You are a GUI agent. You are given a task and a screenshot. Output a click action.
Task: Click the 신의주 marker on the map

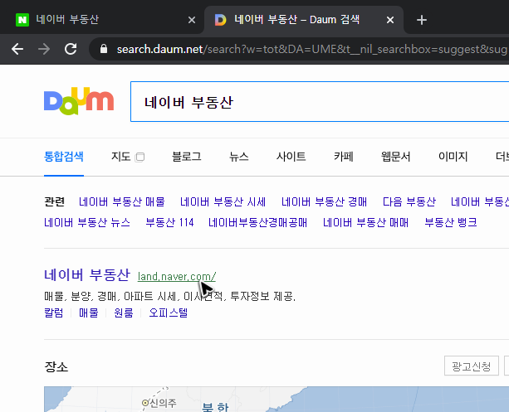[x=145, y=403]
